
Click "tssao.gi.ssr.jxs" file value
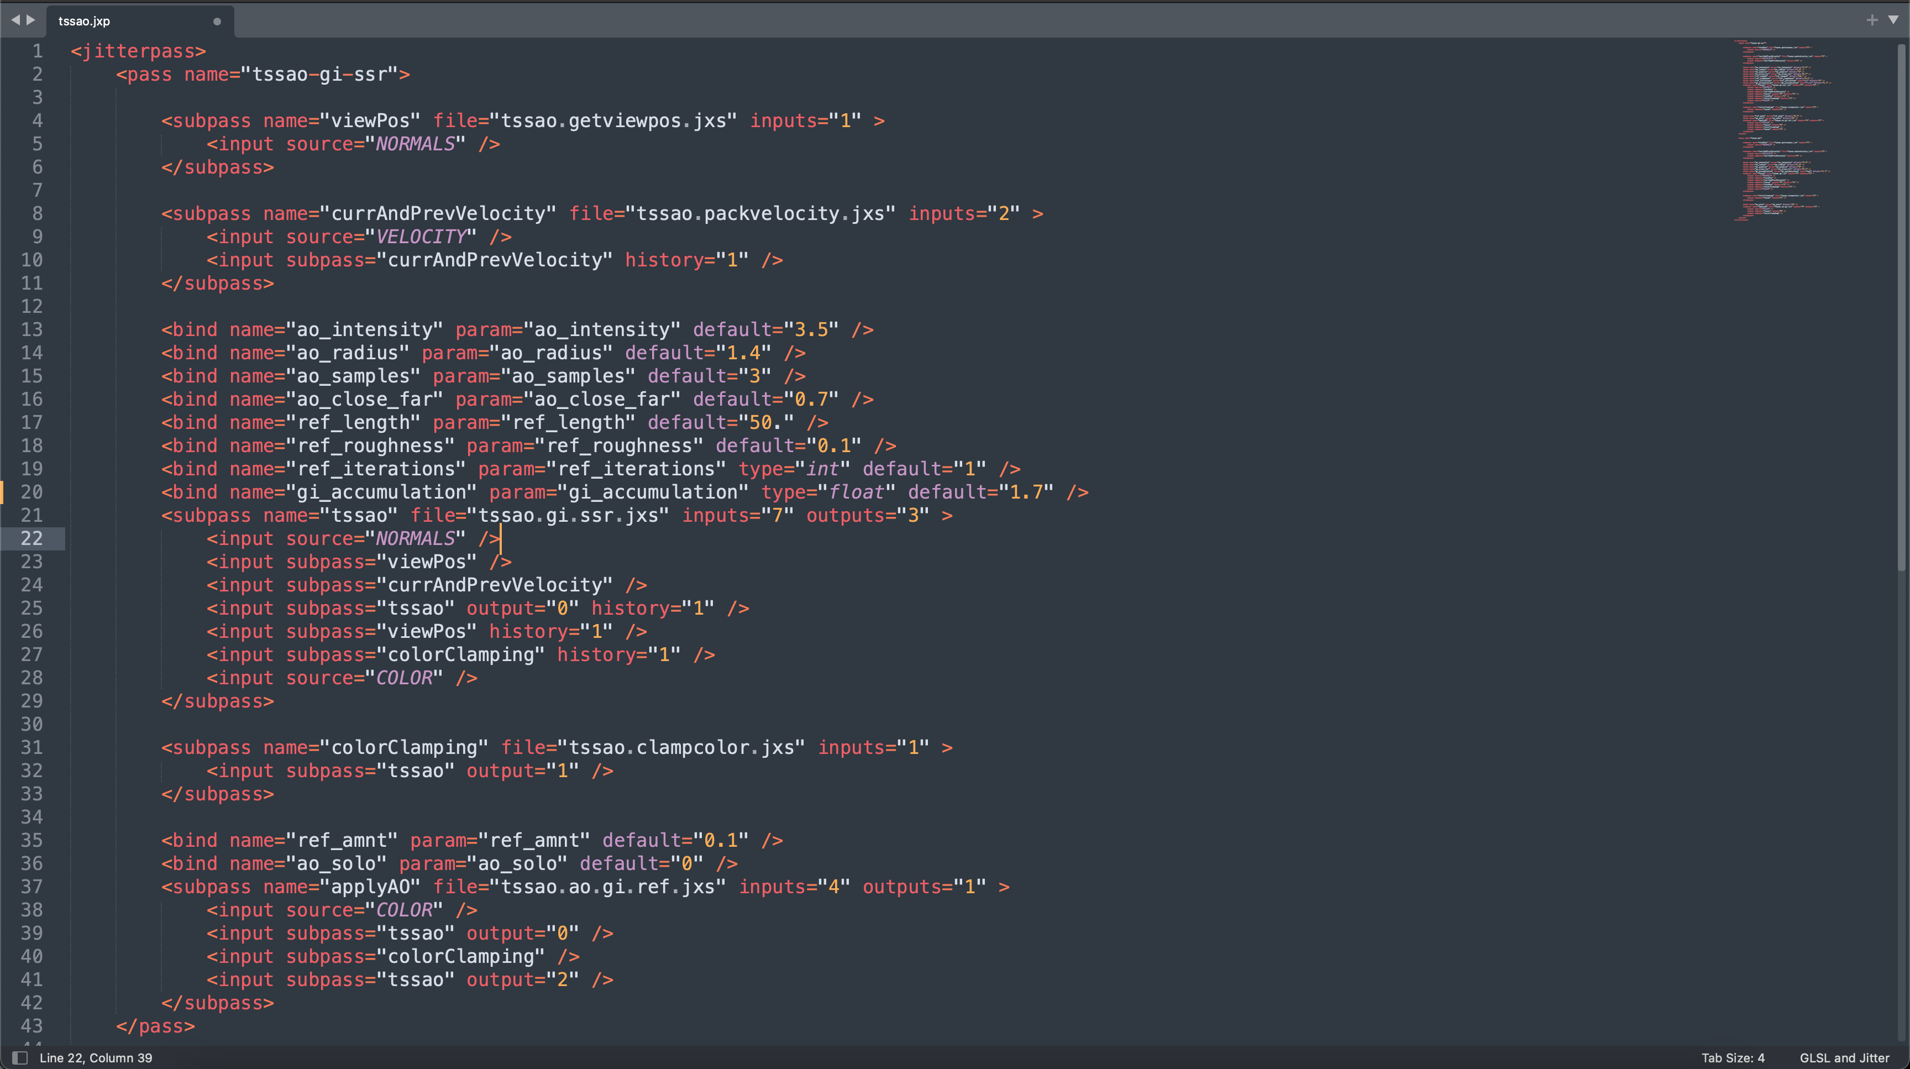[568, 515]
